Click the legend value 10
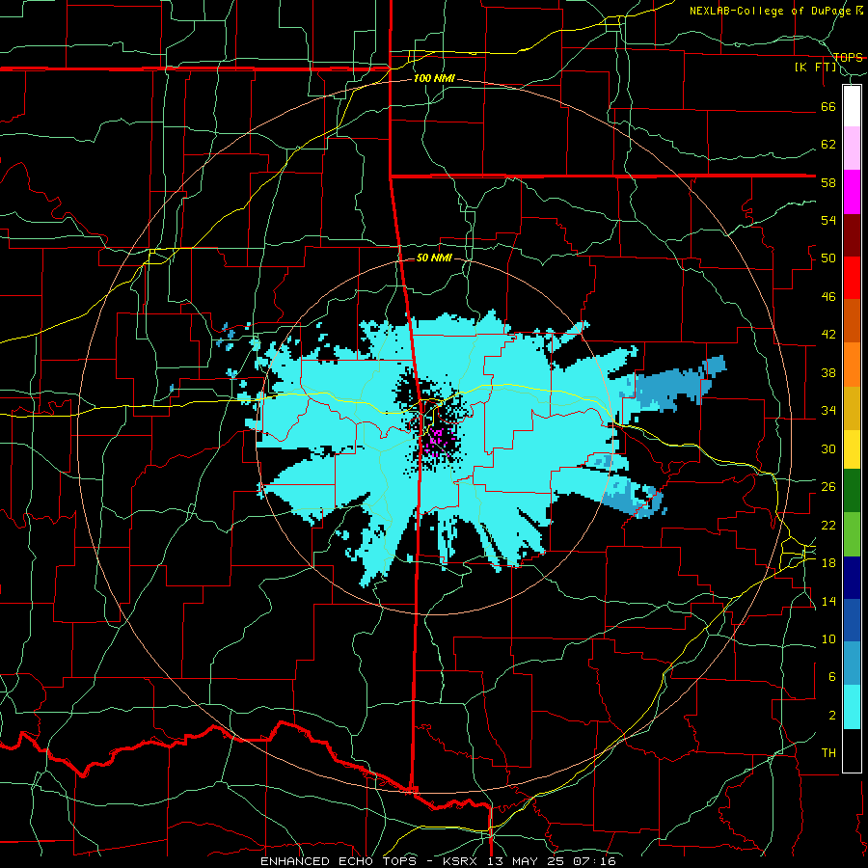 tap(828, 639)
